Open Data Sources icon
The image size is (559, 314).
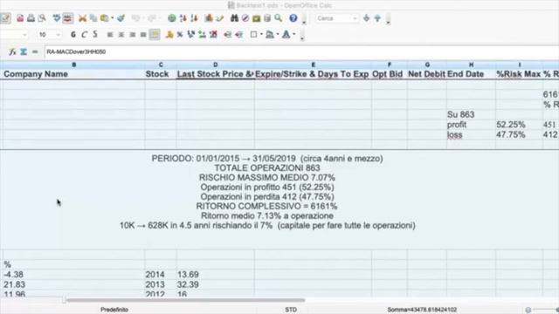267,18
